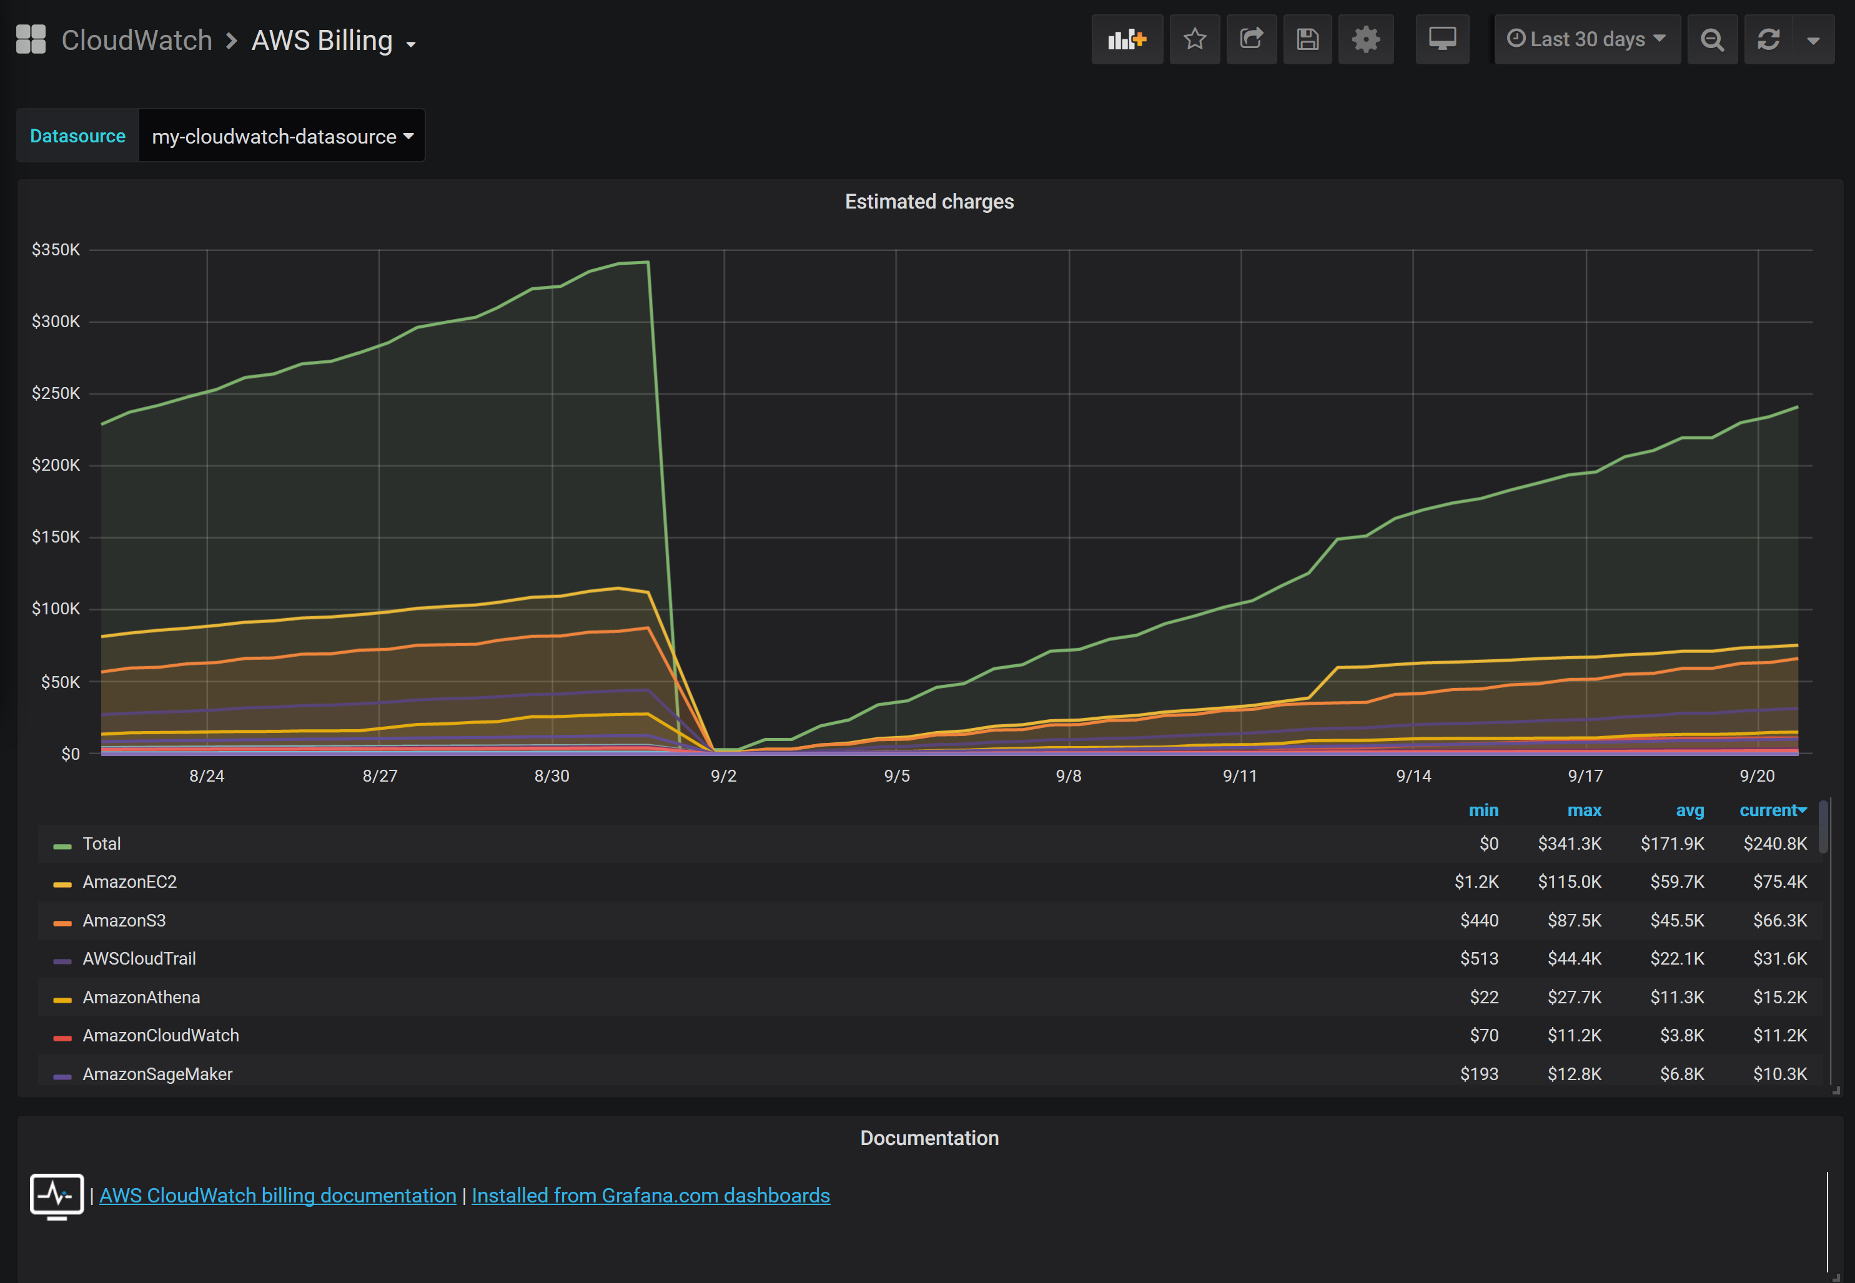Refresh the dashboard data
This screenshot has width=1855, height=1283.
[x=1768, y=39]
